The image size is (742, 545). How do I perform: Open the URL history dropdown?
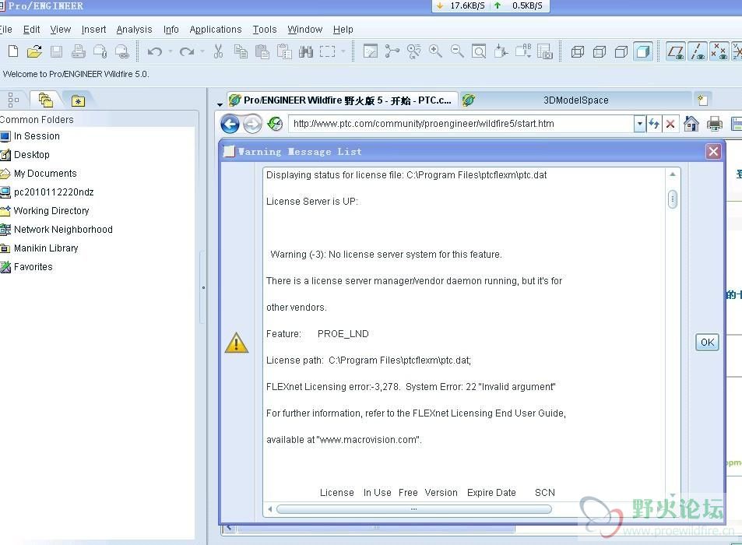(x=640, y=124)
